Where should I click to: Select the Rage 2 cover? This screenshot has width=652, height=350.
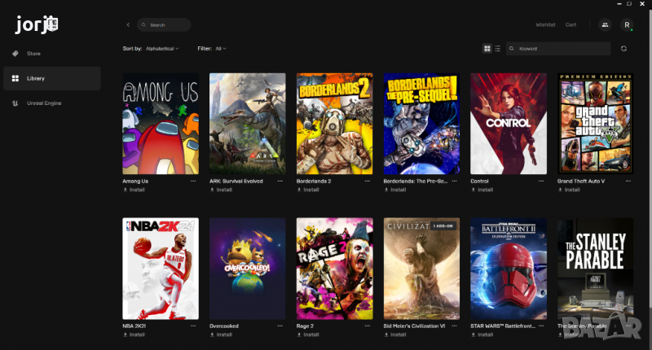click(334, 269)
